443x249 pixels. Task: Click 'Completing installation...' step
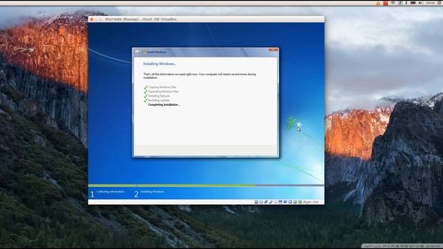click(x=164, y=104)
